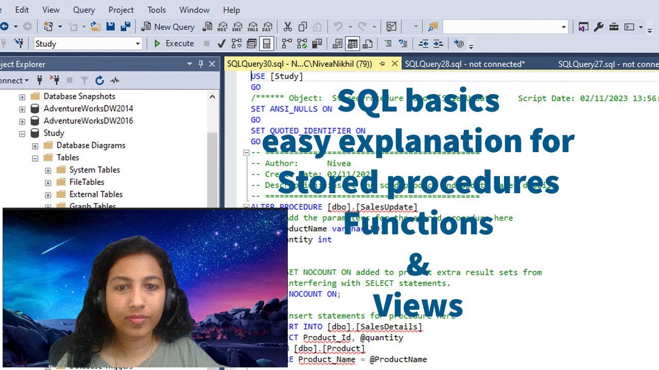The image size is (659, 370).
Task: Open the Query menu
Action: click(x=83, y=10)
